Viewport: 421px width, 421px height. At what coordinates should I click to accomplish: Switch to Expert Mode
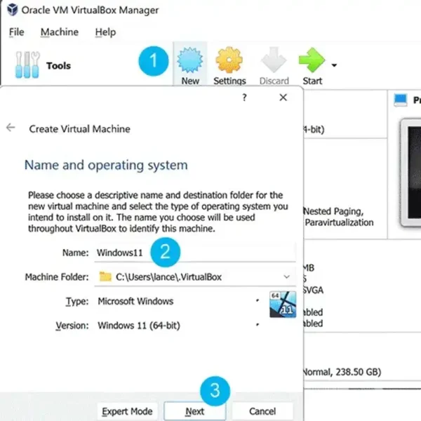127,411
